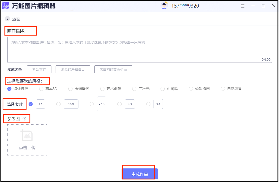Click the back arrow icon beside 返回
279x184 pixels.
click(x=7, y=19)
